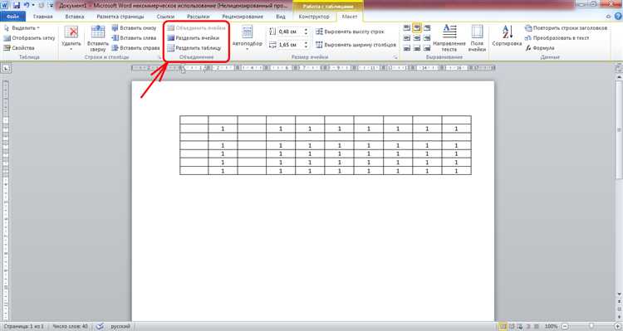Expand Строки и столбцы dialog launcher
623x331 pixels.
(160, 57)
